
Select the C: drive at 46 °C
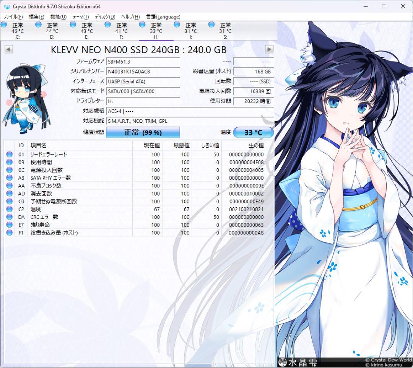17,31
